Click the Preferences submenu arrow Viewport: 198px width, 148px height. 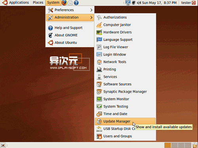[x=91, y=10]
